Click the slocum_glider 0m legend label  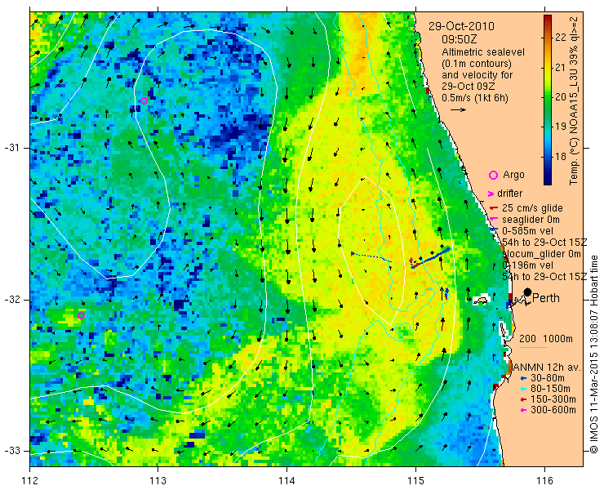542,254
